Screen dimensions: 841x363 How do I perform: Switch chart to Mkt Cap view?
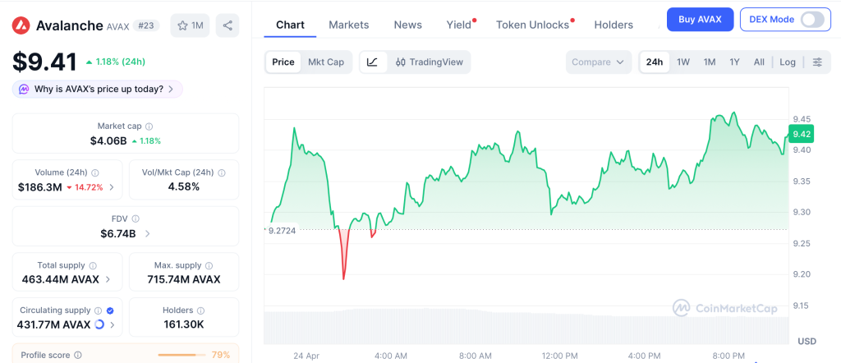pos(326,62)
